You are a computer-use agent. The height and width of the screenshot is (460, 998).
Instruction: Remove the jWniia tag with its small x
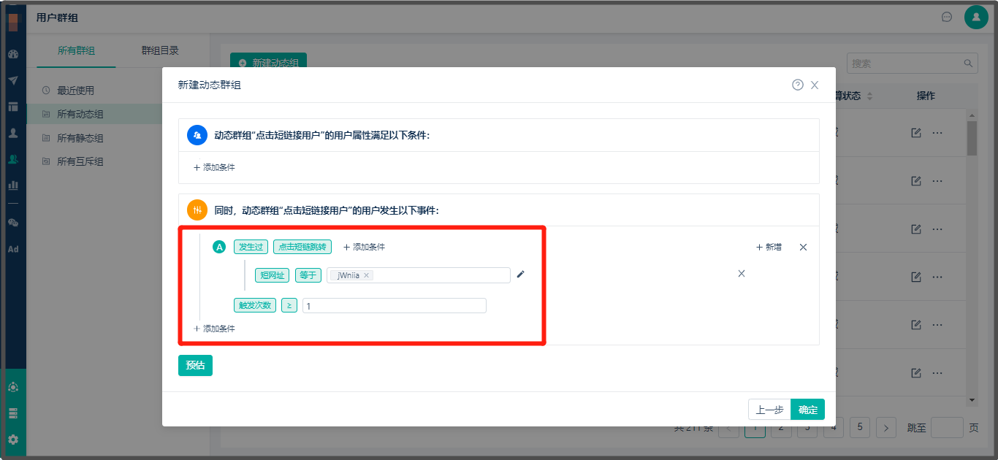[367, 275]
